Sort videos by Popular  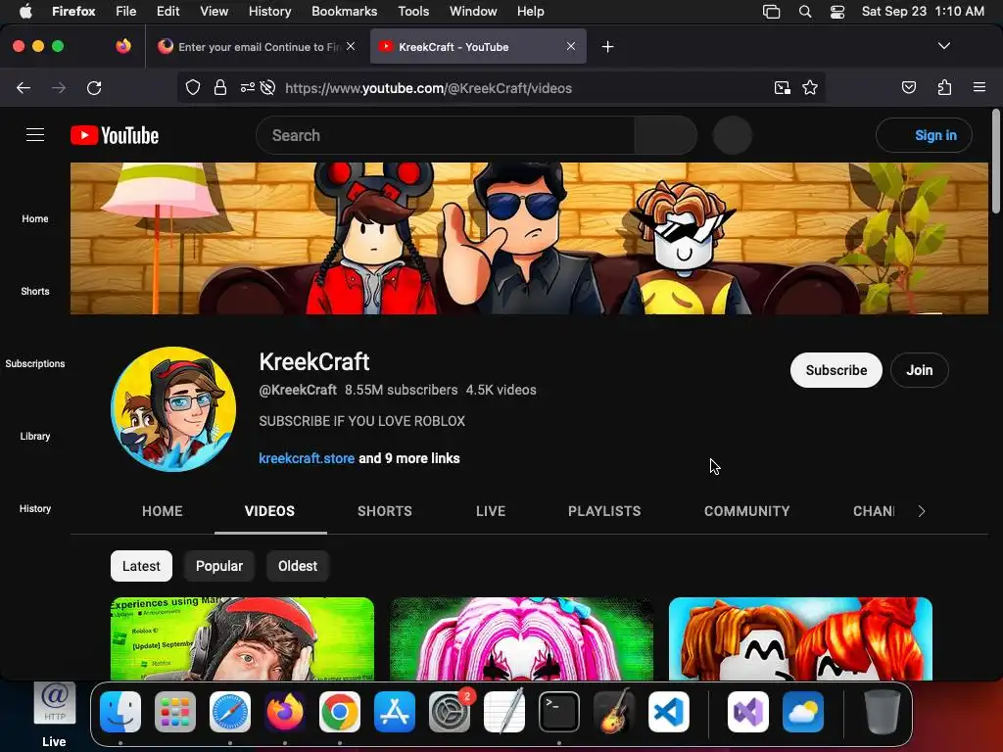coord(218,566)
